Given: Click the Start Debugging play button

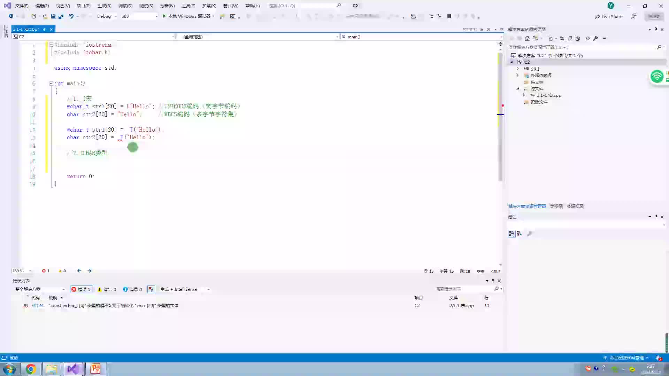Looking at the screenshot, I should click(164, 16).
